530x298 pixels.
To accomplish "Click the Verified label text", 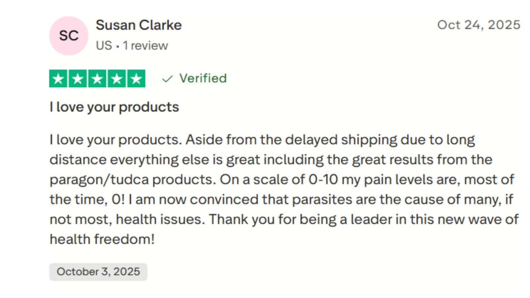I will [x=203, y=78].
